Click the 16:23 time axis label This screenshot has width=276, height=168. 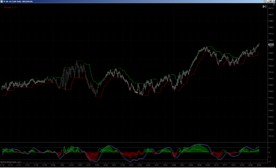[233, 165]
